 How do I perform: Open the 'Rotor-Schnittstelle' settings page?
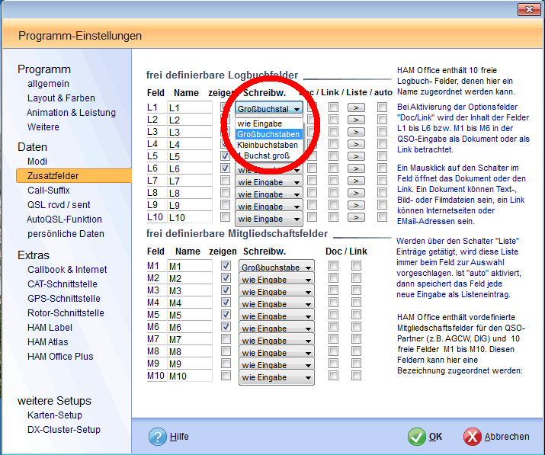pos(66,313)
